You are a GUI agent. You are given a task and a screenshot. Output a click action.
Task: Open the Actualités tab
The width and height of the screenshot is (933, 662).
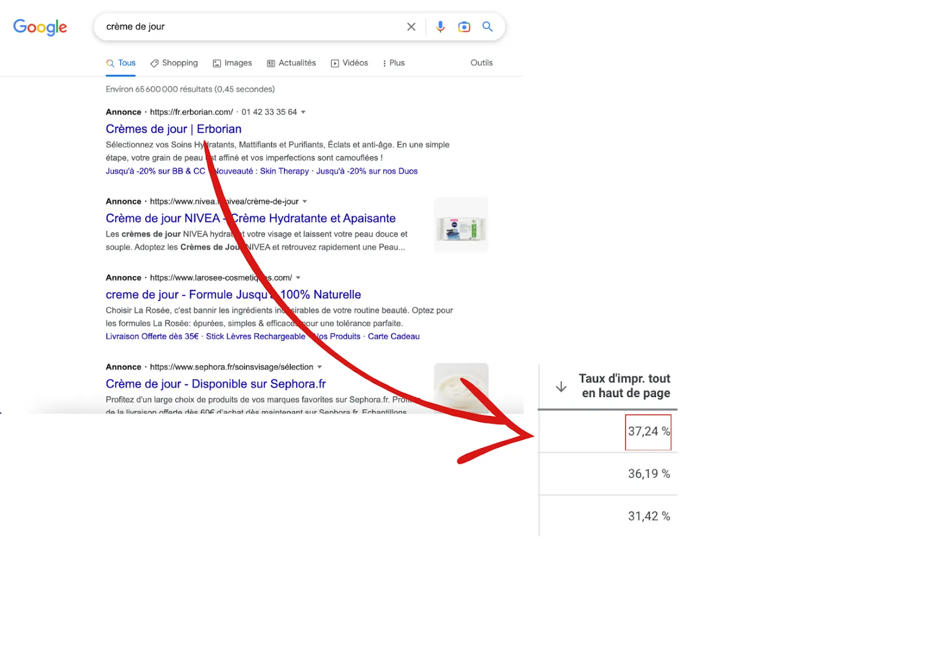coord(291,63)
